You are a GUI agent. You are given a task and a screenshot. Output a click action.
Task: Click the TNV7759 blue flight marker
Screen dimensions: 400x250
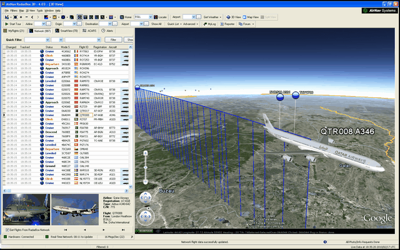(x=296, y=95)
